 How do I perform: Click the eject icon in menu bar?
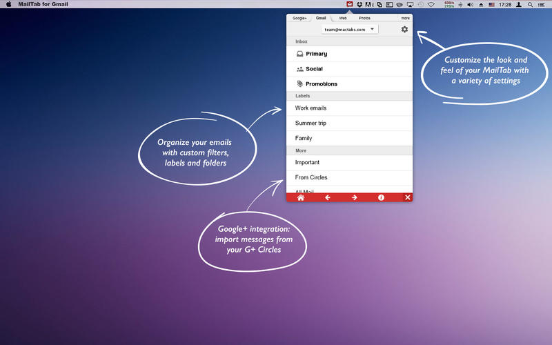coord(481,5)
